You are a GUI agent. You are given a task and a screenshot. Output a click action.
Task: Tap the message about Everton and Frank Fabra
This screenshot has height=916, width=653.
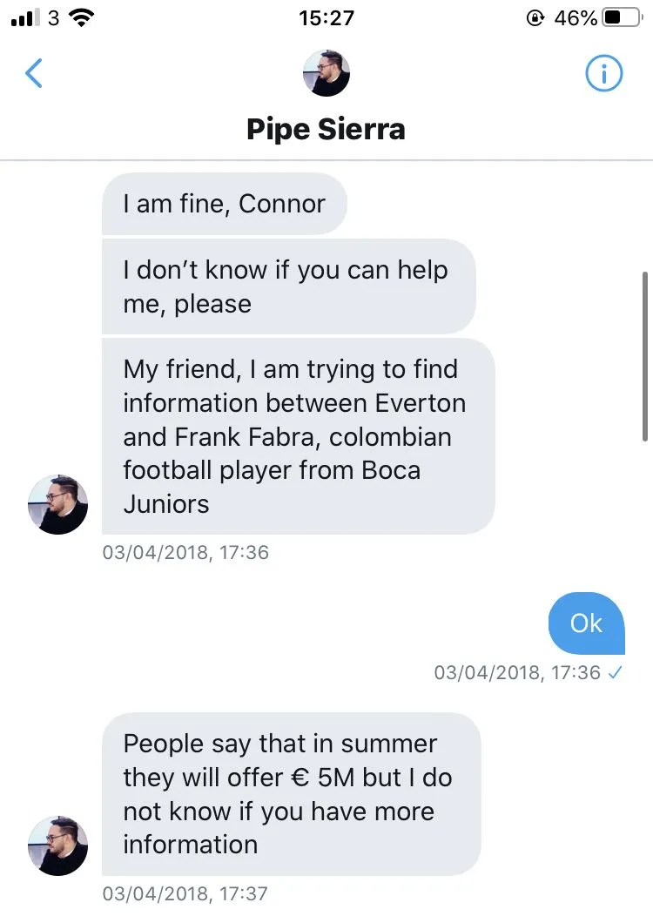coord(298,436)
